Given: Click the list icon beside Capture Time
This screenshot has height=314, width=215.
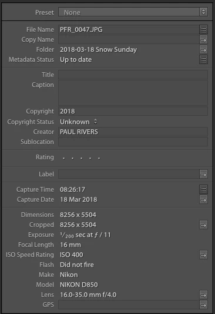Looking at the screenshot, I should pyautogui.click(x=203, y=189).
